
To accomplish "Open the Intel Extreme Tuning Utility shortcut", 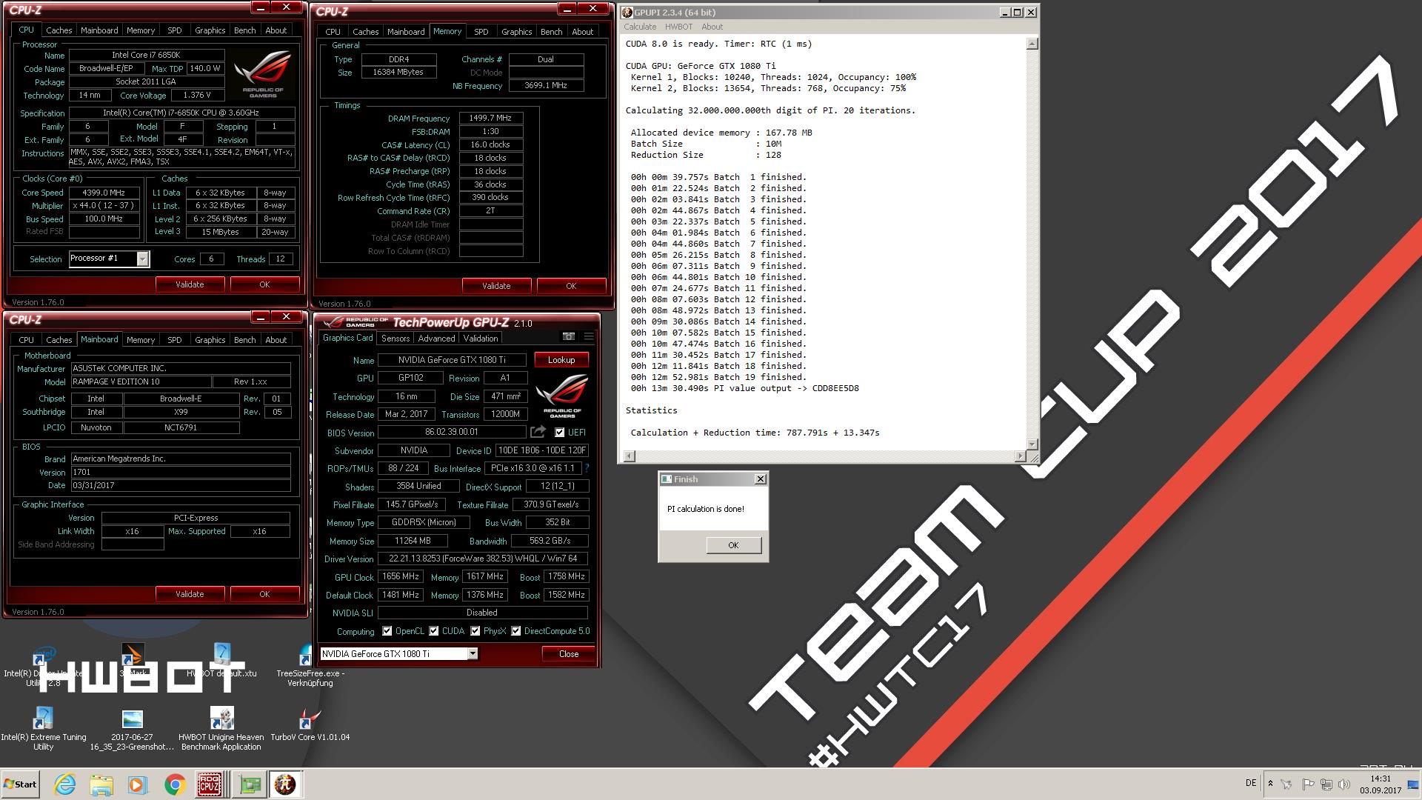I will point(43,730).
